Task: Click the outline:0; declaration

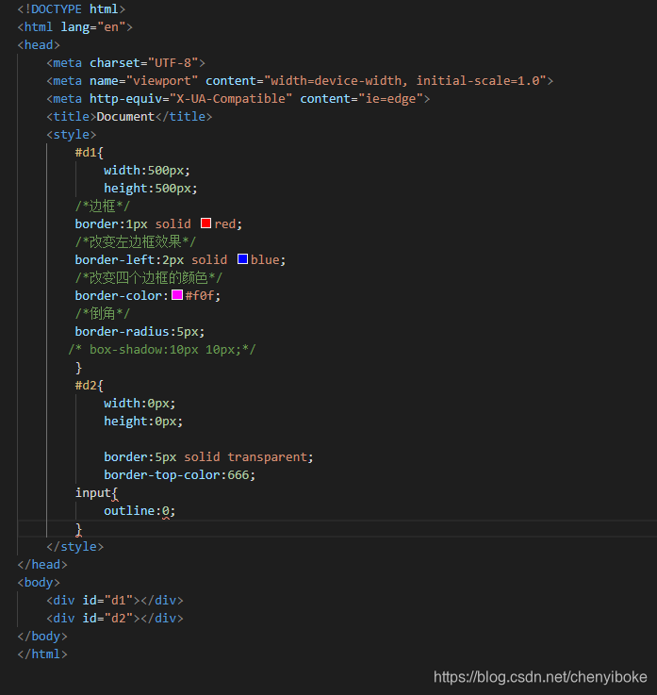Action: coord(140,510)
